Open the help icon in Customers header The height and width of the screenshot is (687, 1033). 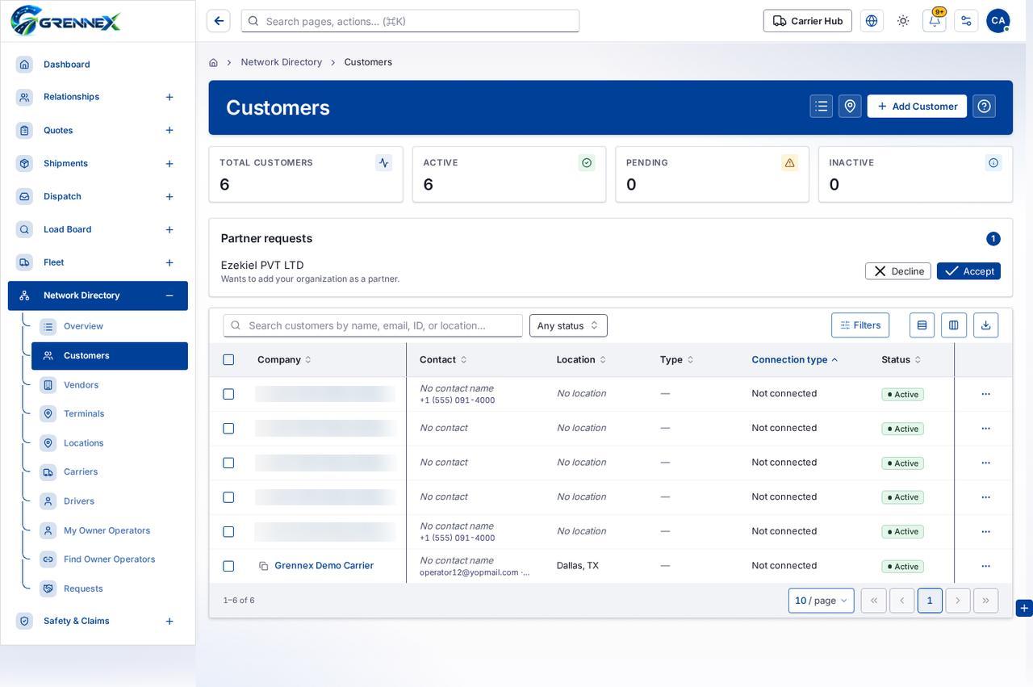(984, 107)
